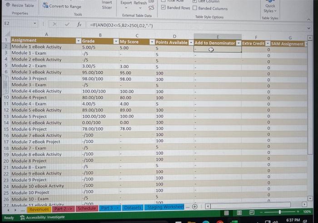
Task: Click the New Sheet plus icon
Action: pos(194,207)
